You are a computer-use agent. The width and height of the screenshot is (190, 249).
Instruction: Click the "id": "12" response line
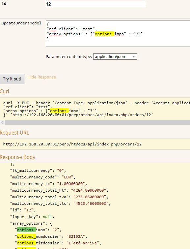(23, 210)
